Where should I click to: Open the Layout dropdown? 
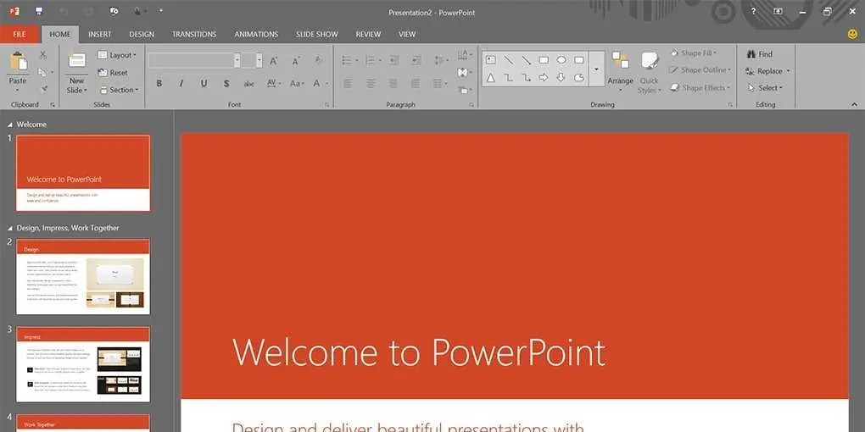click(x=117, y=55)
